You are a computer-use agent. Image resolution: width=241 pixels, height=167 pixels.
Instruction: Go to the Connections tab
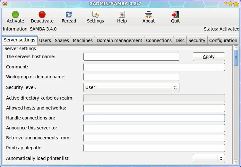[x=159, y=40]
